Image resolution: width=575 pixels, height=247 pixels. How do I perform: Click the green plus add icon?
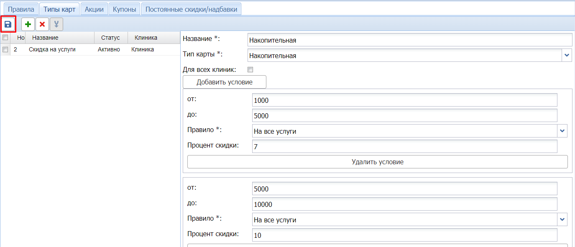point(28,25)
